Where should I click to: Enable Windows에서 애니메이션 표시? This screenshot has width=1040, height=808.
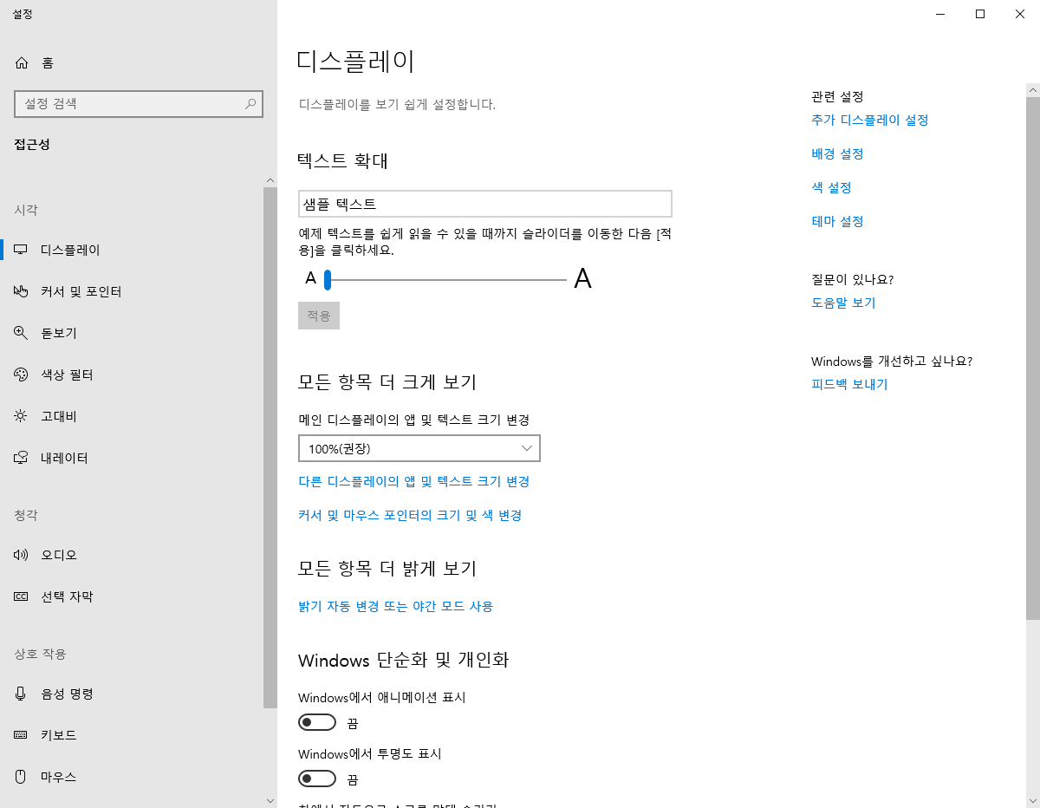(317, 721)
